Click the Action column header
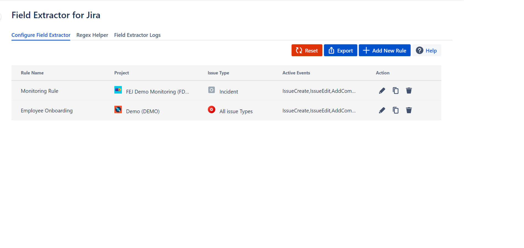The height and width of the screenshot is (248, 524). 382,73
